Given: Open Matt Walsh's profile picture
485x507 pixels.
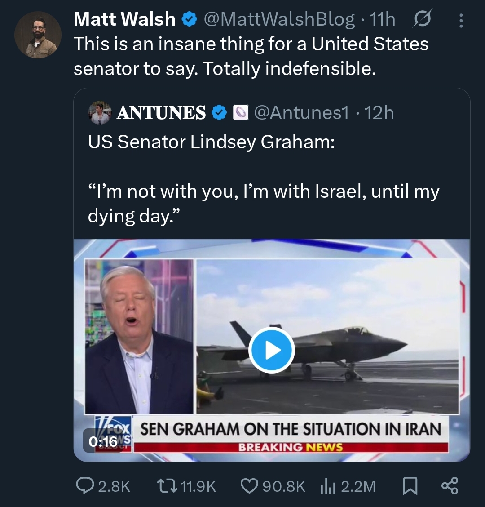Looking at the screenshot, I should tap(38, 35).
